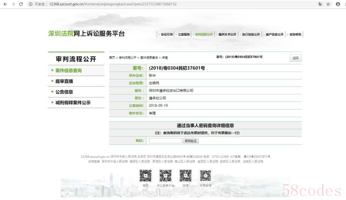Click the translate page icon in address bar
Image resolution: width=346 pixels, height=200 pixels.
[x=320, y=4]
